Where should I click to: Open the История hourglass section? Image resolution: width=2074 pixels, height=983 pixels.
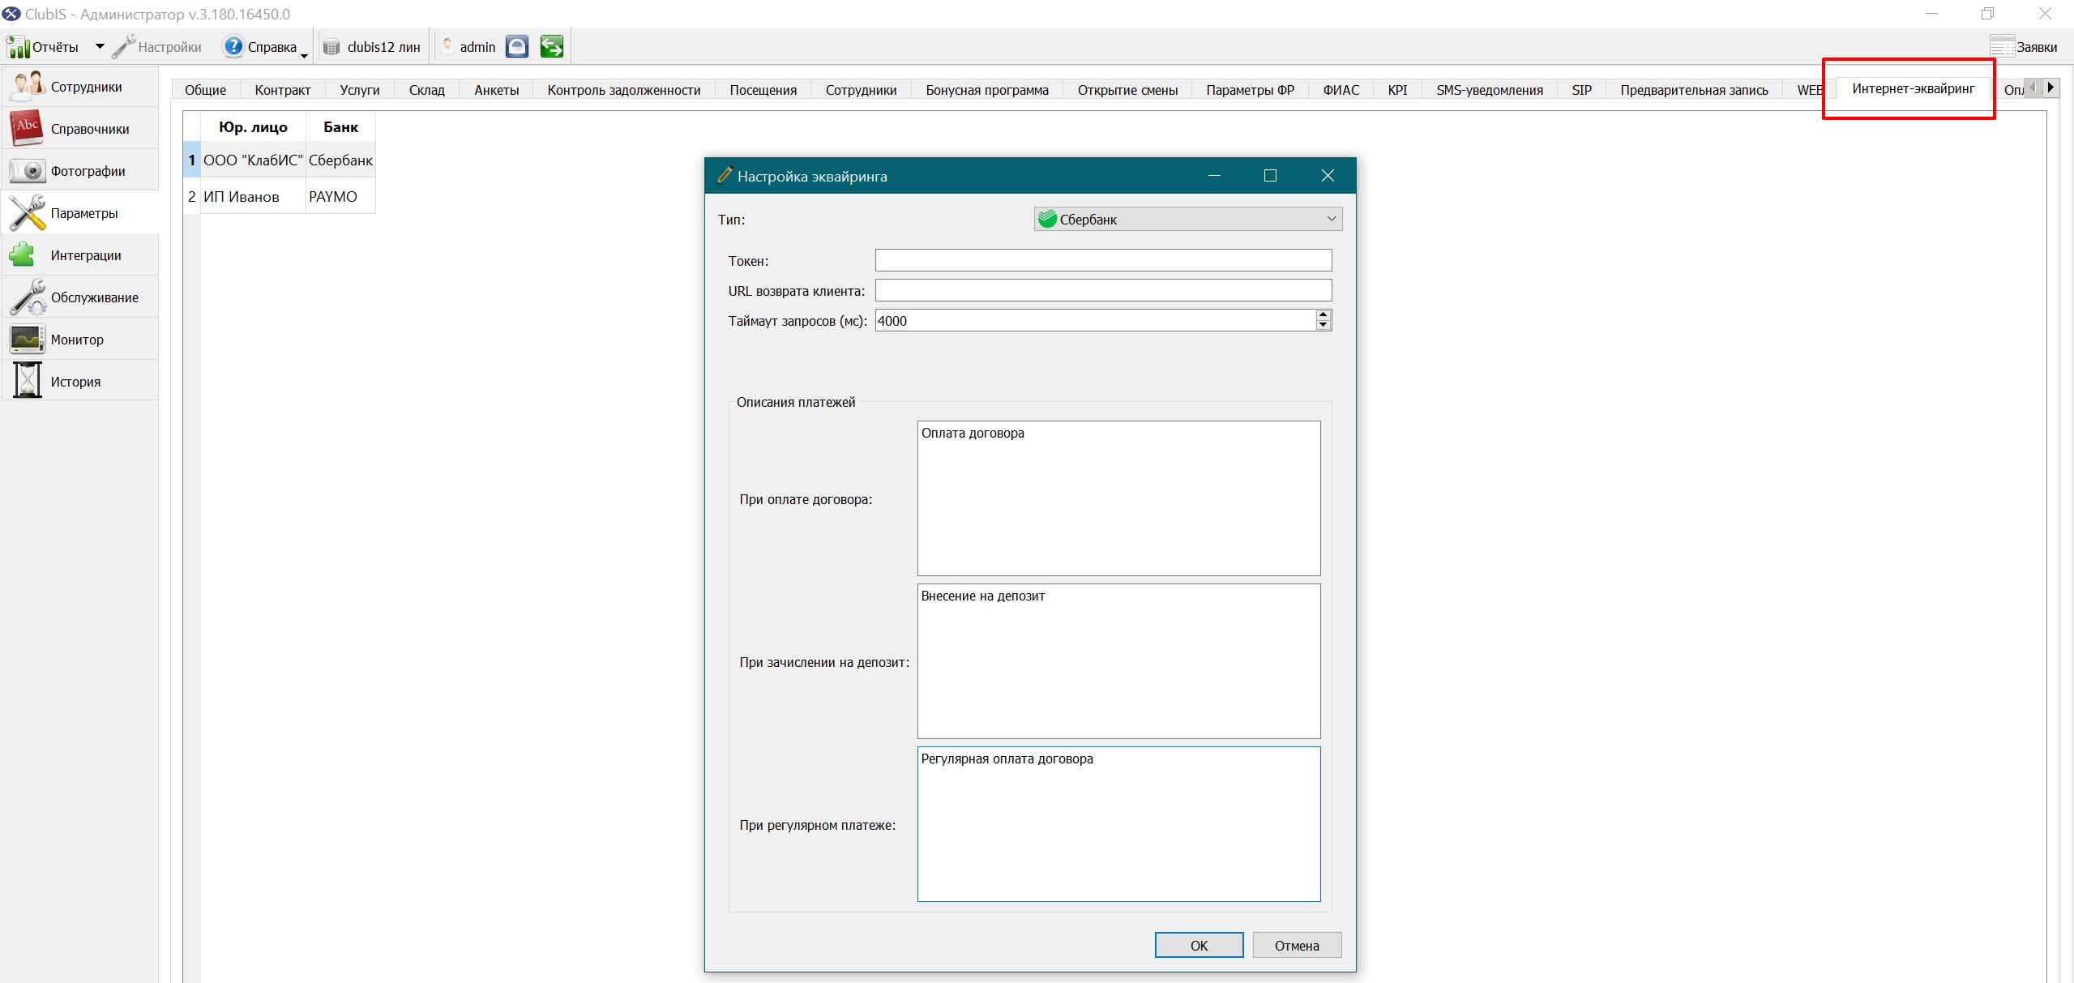(79, 382)
